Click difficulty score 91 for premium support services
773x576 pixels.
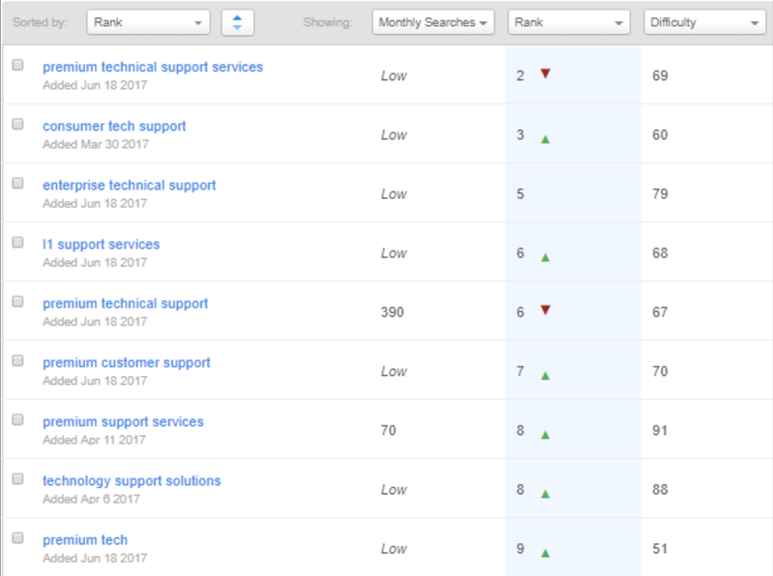660,430
